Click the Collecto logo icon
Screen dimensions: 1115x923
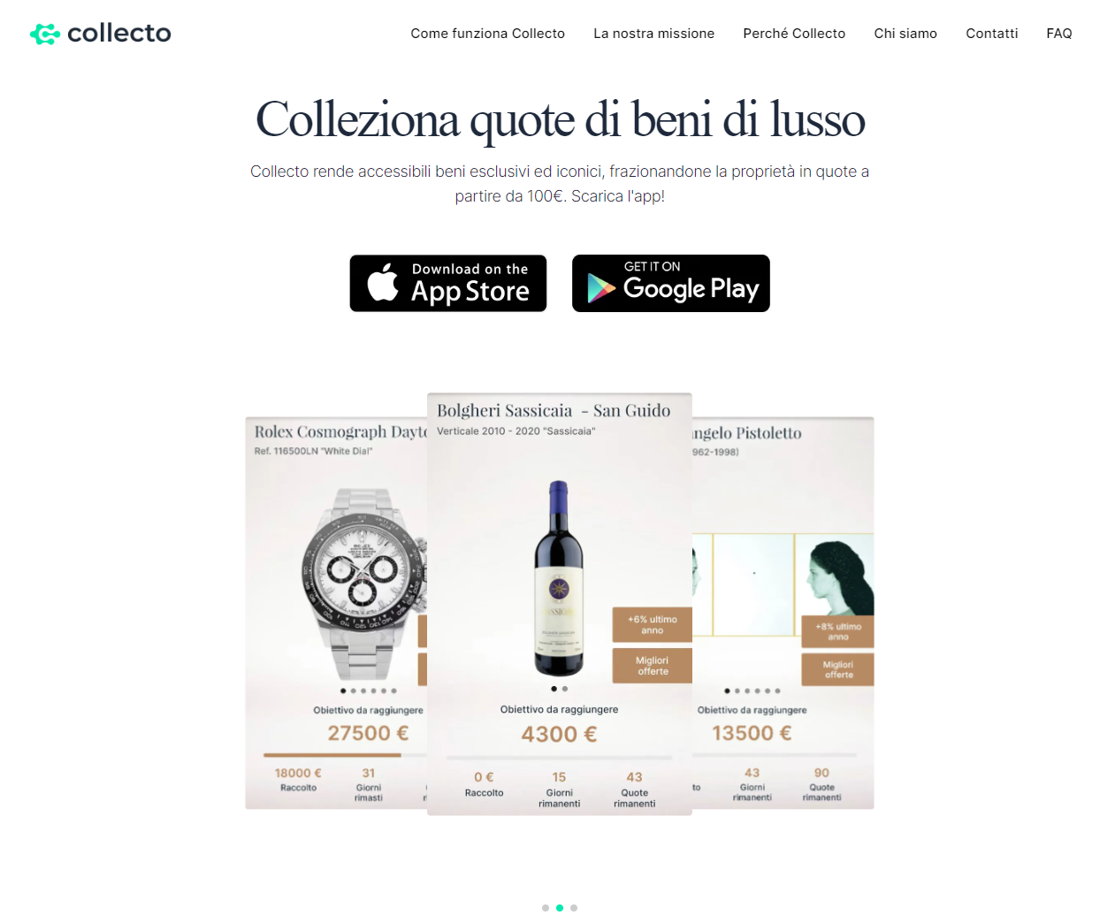tap(44, 34)
